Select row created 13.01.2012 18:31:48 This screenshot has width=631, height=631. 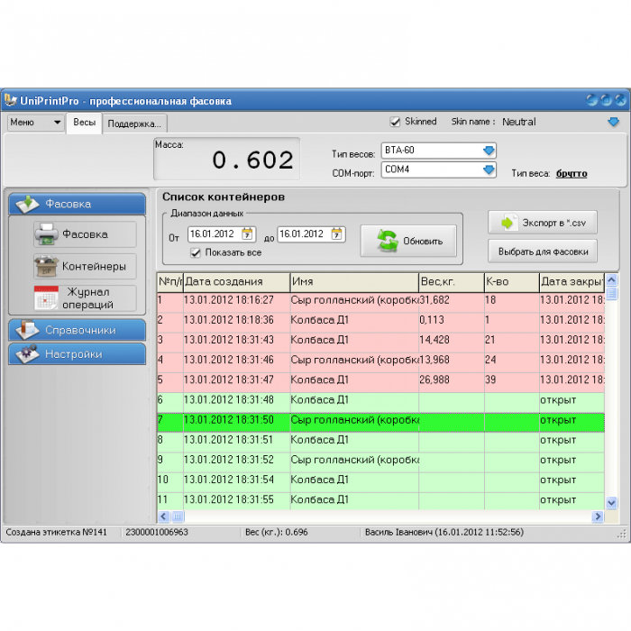pos(380,400)
